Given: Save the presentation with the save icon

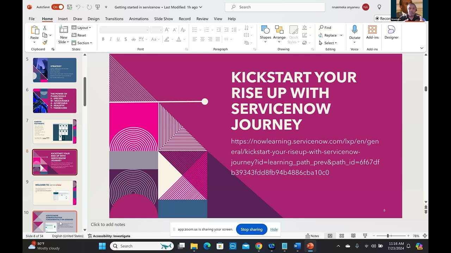Looking at the screenshot, I should tap(69, 7).
